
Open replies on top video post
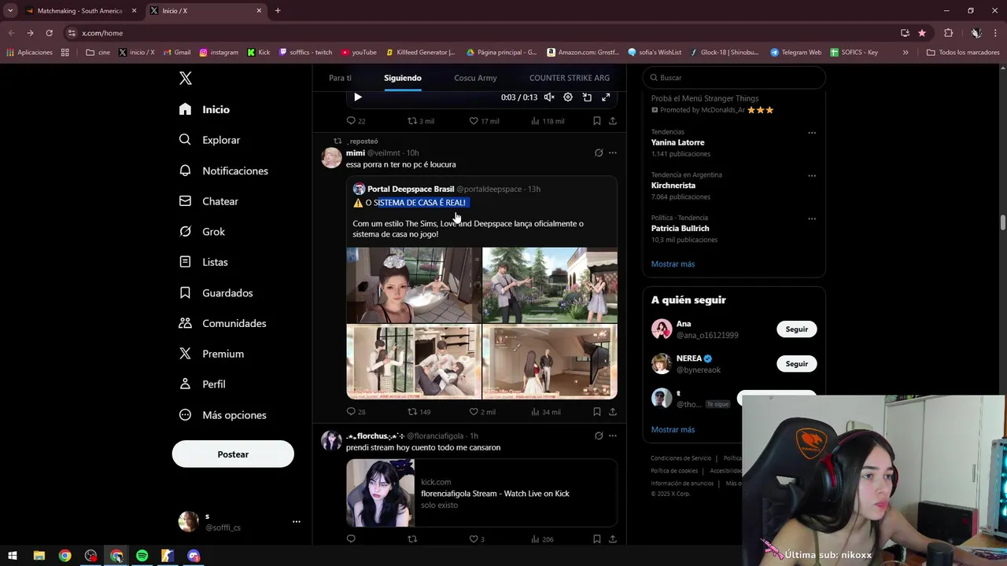[x=356, y=121]
